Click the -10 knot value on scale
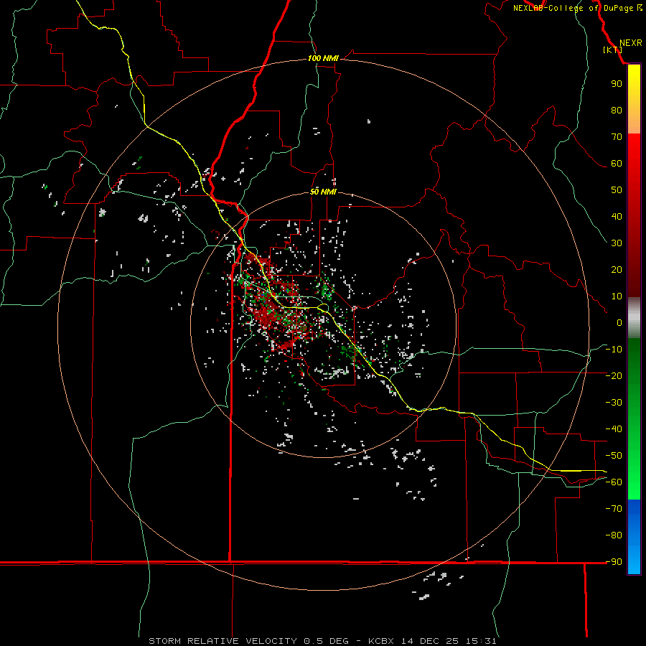The height and width of the screenshot is (646, 646). click(614, 350)
